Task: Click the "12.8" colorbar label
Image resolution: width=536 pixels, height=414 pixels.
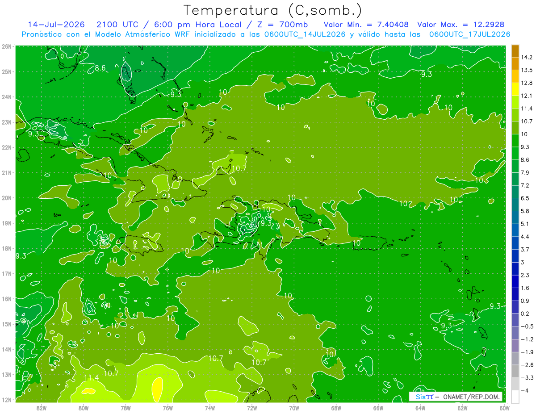Action: pos(527,83)
